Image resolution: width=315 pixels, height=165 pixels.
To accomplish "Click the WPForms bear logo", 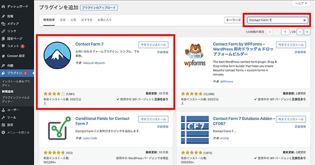I will [x=195, y=55].
